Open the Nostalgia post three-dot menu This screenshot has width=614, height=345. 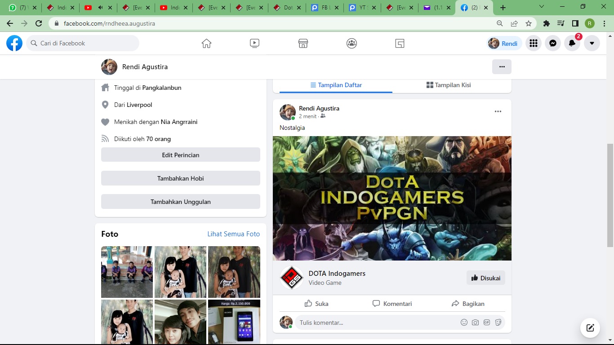click(x=498, y=111)
